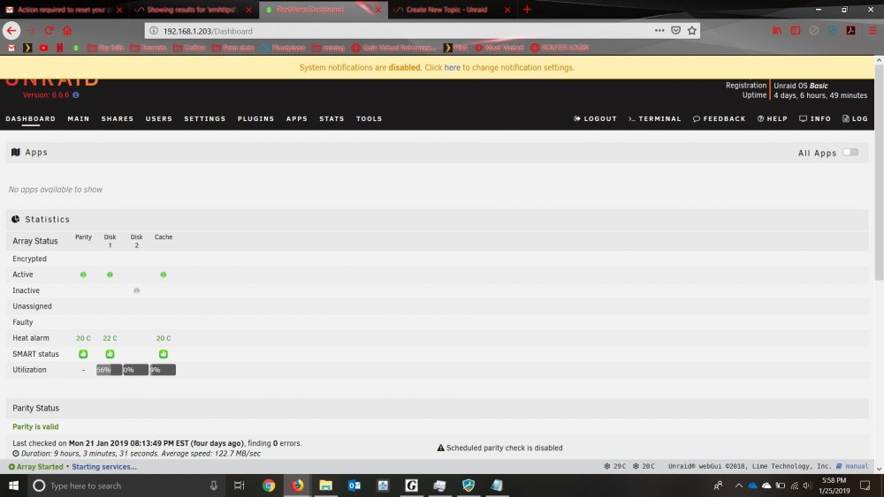The height and width of the screenshot is (497, 884).
Task: Open Outlook from the taskbar
Action: (x=354, y=486)
